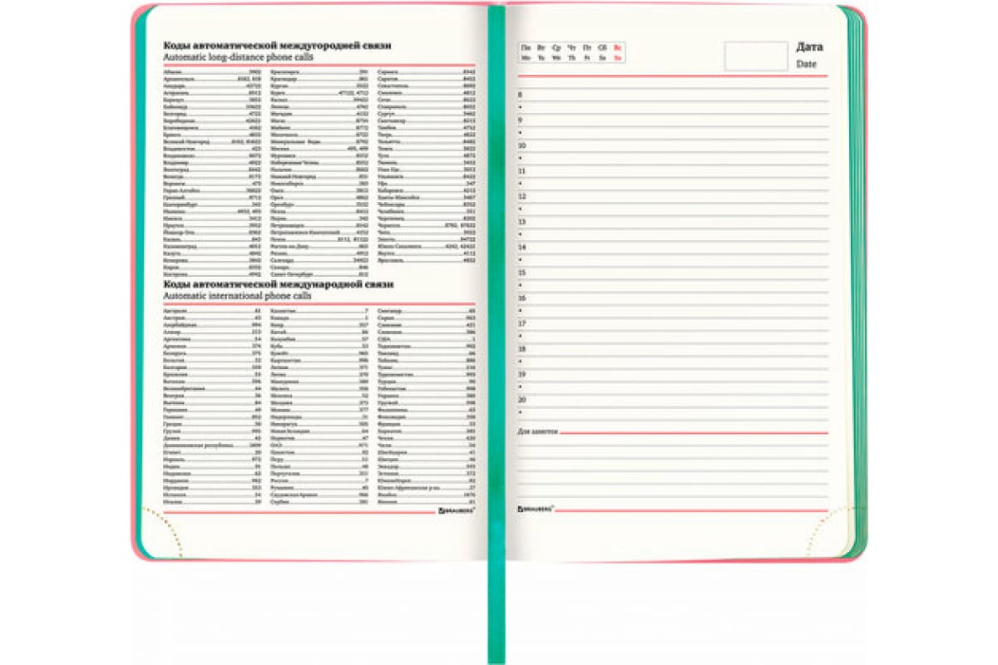Select the 'Новая Зеландия' country code row
This screenshot has height=665, width=998.
pos(319,431)
